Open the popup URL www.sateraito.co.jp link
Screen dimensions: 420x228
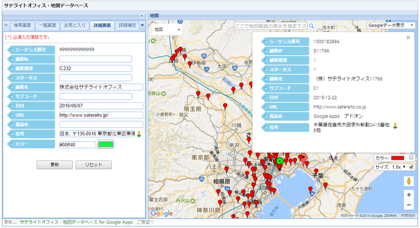tap(340, 107)
